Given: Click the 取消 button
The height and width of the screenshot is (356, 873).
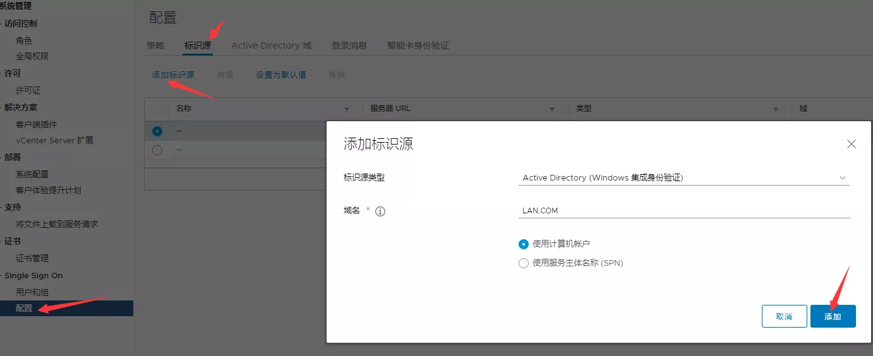Looking at the screenshot, I should 784,316.
